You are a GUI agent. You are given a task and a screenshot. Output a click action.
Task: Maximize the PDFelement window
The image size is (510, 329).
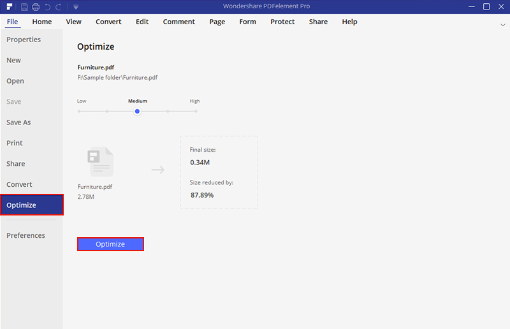[486, 6]
